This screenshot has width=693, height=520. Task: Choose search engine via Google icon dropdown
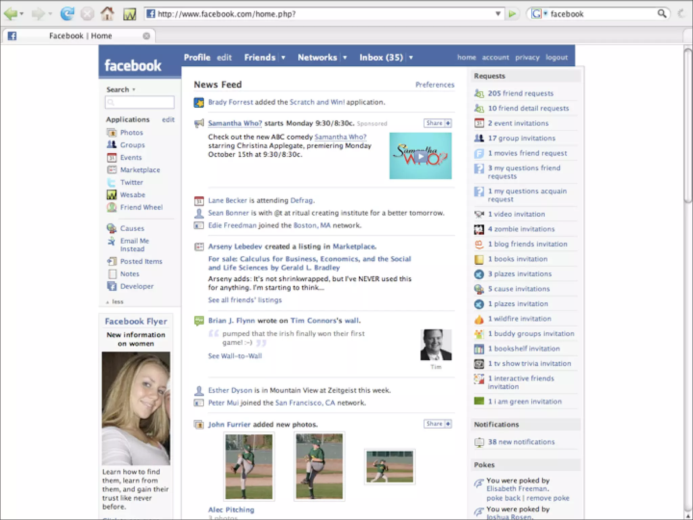(539, 14)
